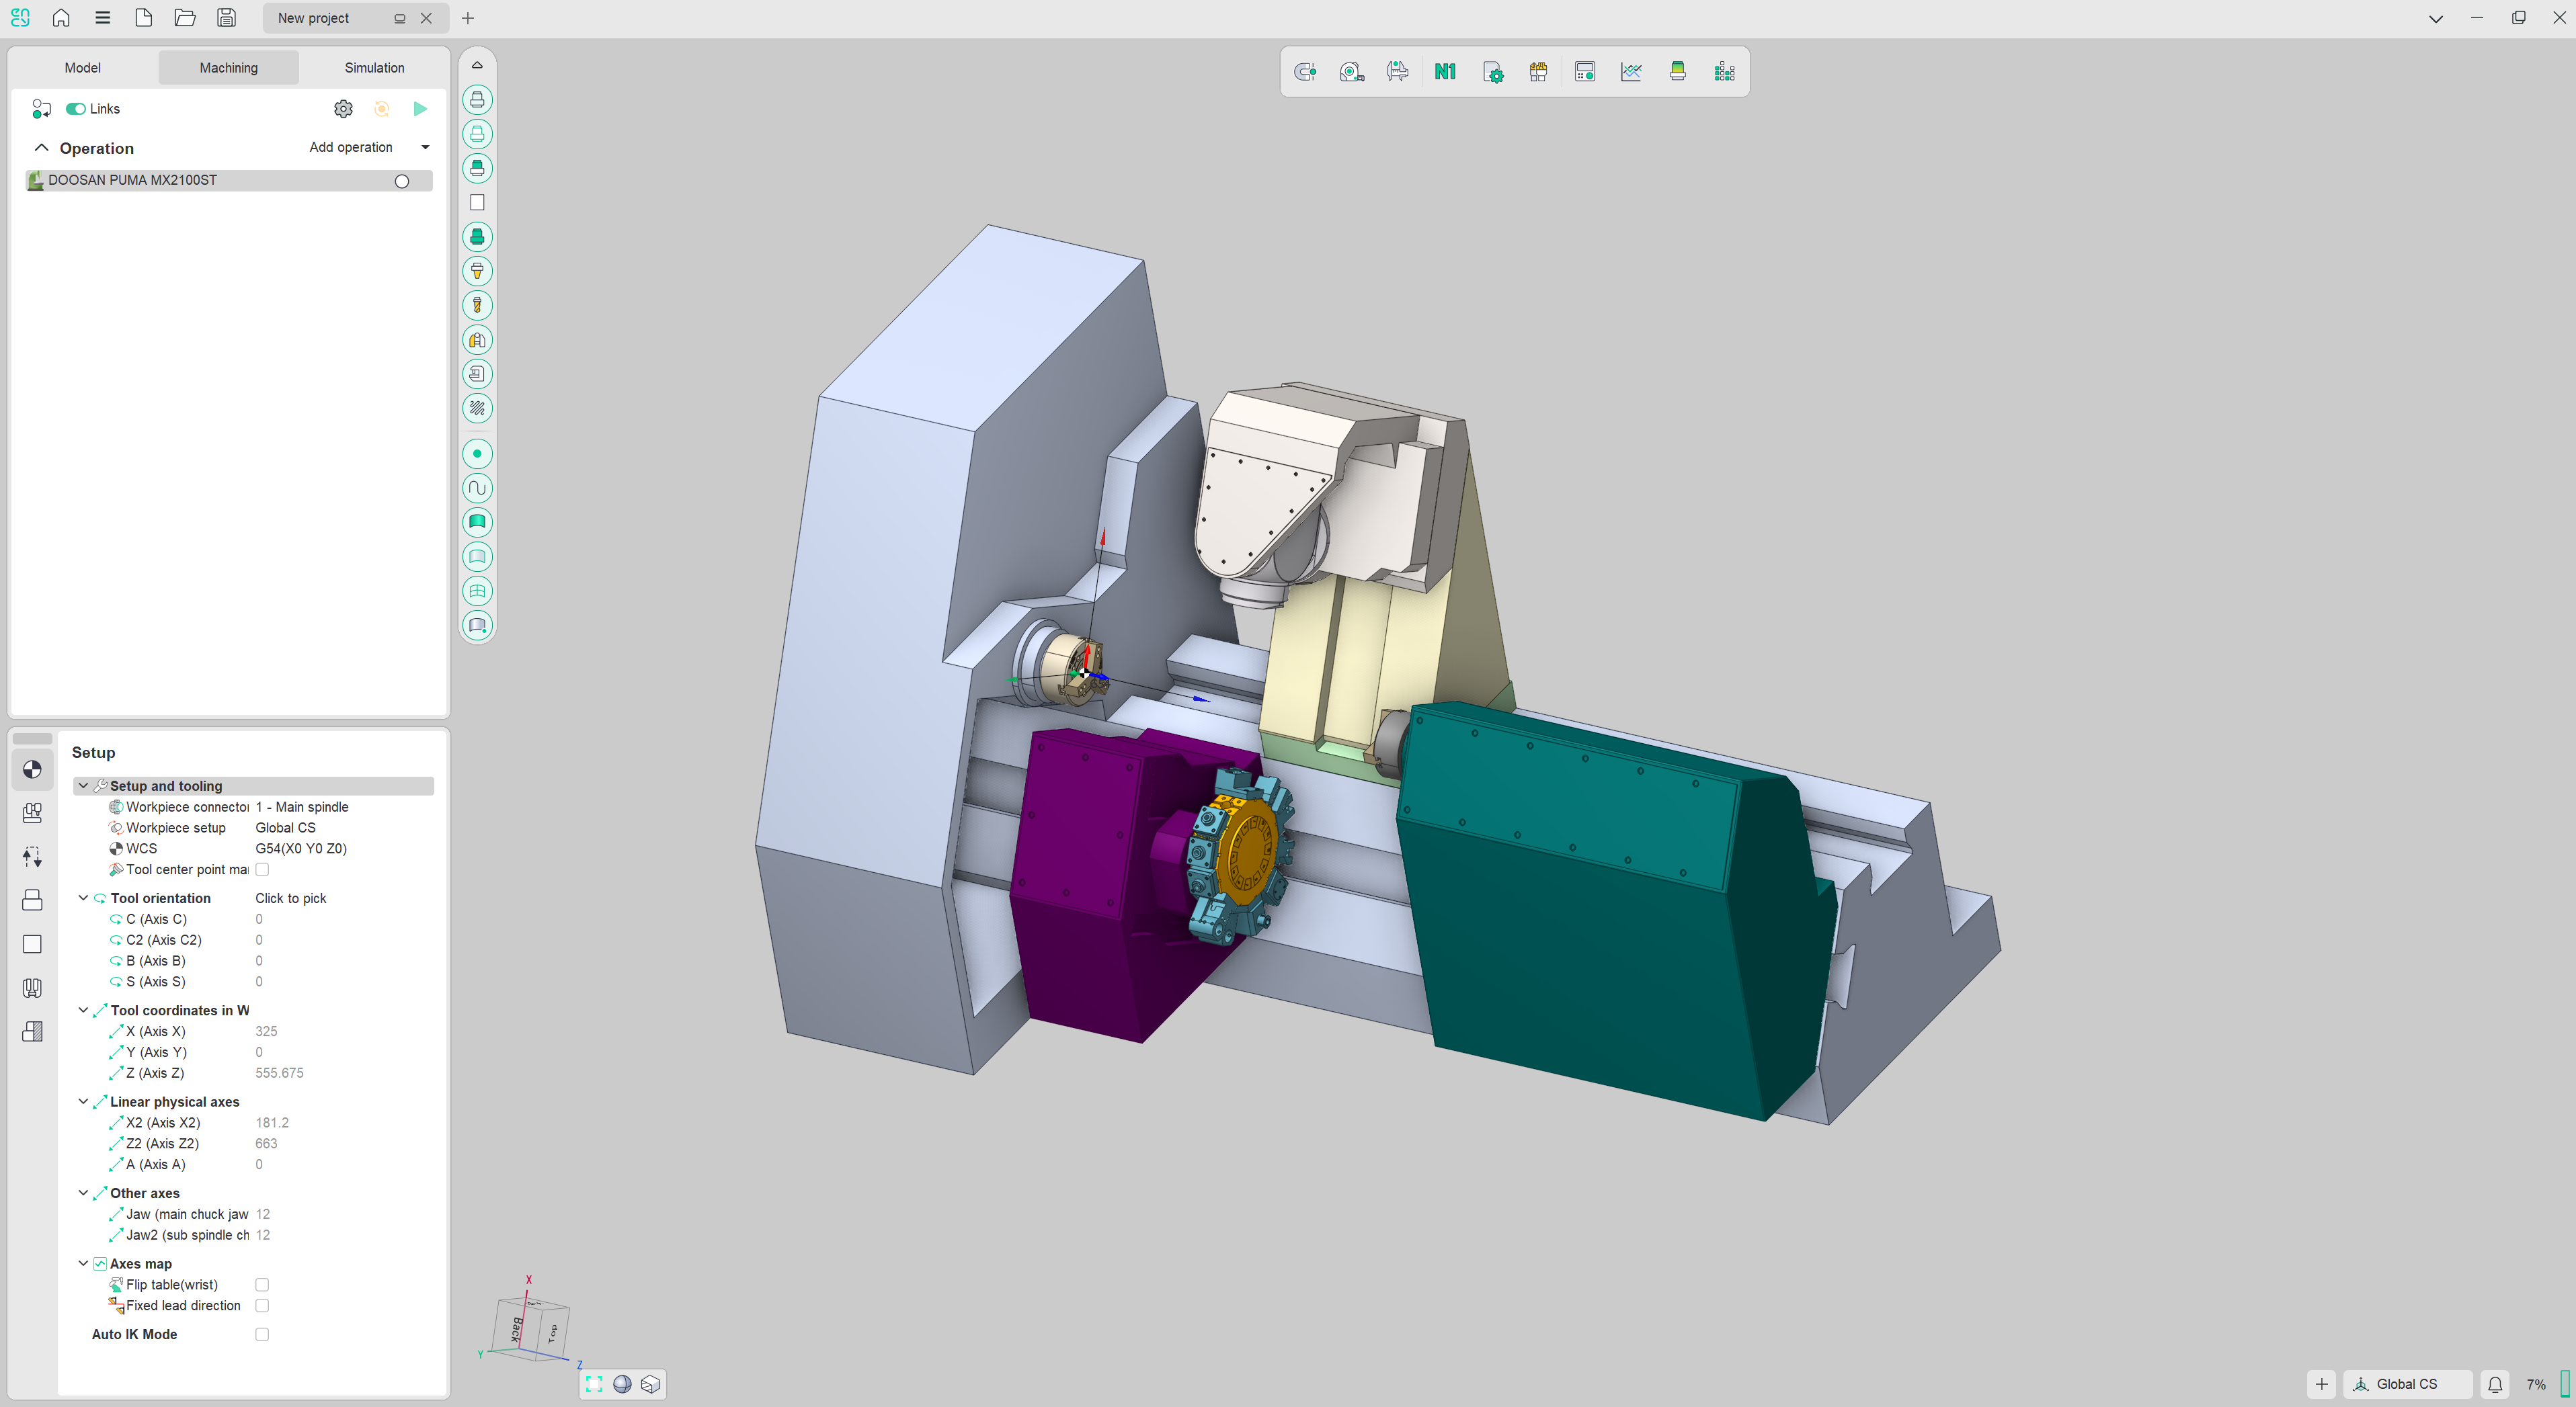The width and height of the screenshot is (2576, 1407).
Task: Open the Add operation dropdown arrow
Action: coord(425,148)
